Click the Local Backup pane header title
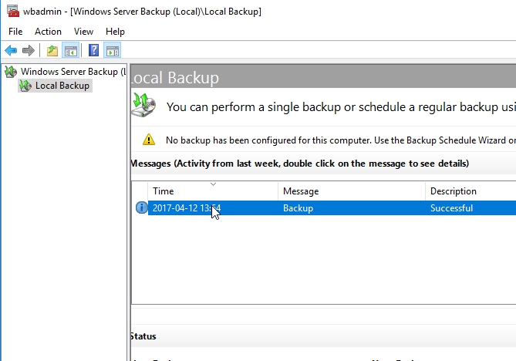The width and height of the screenshot is (516, 361). [175, 78]
